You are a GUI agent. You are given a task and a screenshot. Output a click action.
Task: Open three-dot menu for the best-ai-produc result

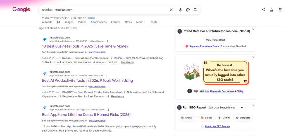tap(107, 76)
